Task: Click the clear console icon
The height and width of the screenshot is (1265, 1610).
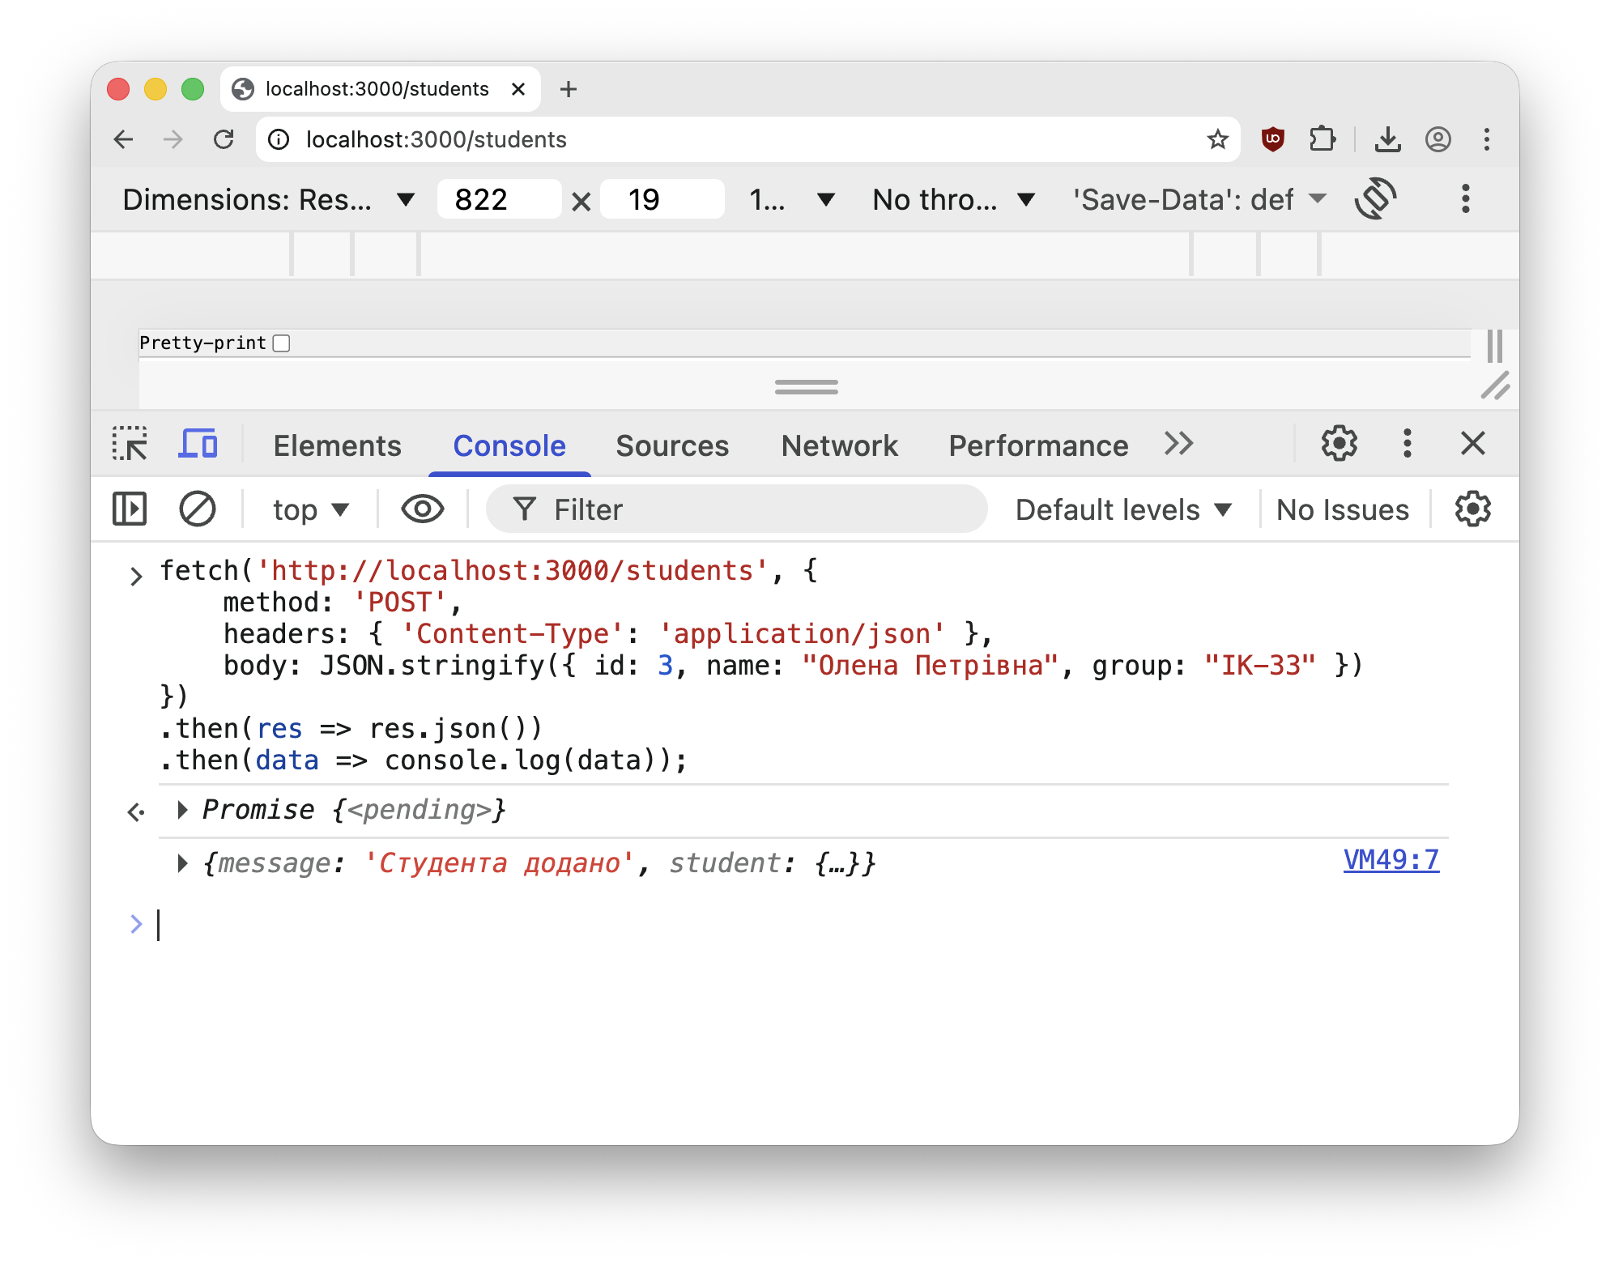Action: [x=197, y=509]
